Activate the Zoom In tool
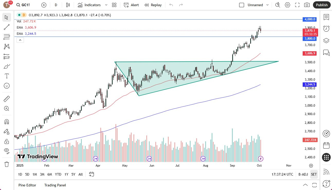Image resolution: width=332 pixels, height=190 pixels. (x=6, y=108)
